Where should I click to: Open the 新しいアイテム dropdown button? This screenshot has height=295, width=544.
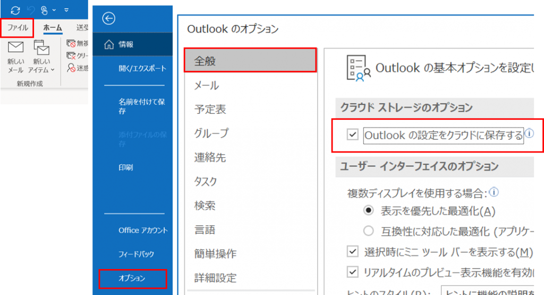click(x=41, y=57)
